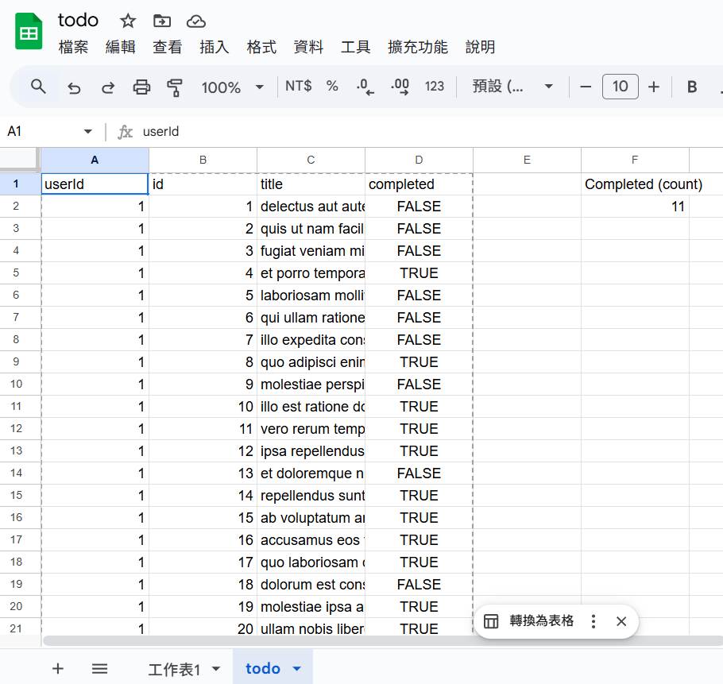This screenshot has width=723, height=684.
Task: Click title cell 'et porro tempora'
Action: click(x=311, y=272)
